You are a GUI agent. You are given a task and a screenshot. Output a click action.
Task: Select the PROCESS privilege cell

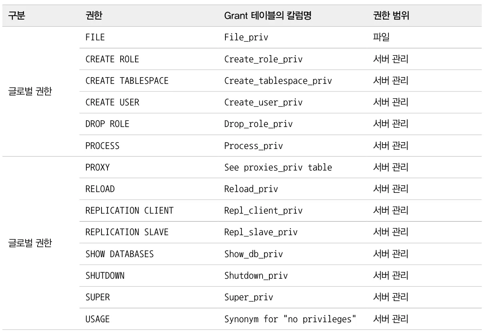click(102, 146)
